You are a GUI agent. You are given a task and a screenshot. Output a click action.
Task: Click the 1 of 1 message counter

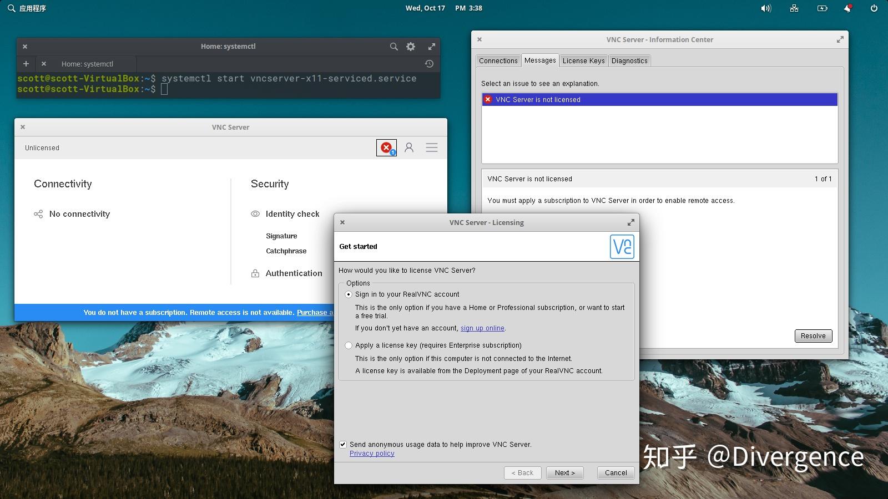point(823,179)
